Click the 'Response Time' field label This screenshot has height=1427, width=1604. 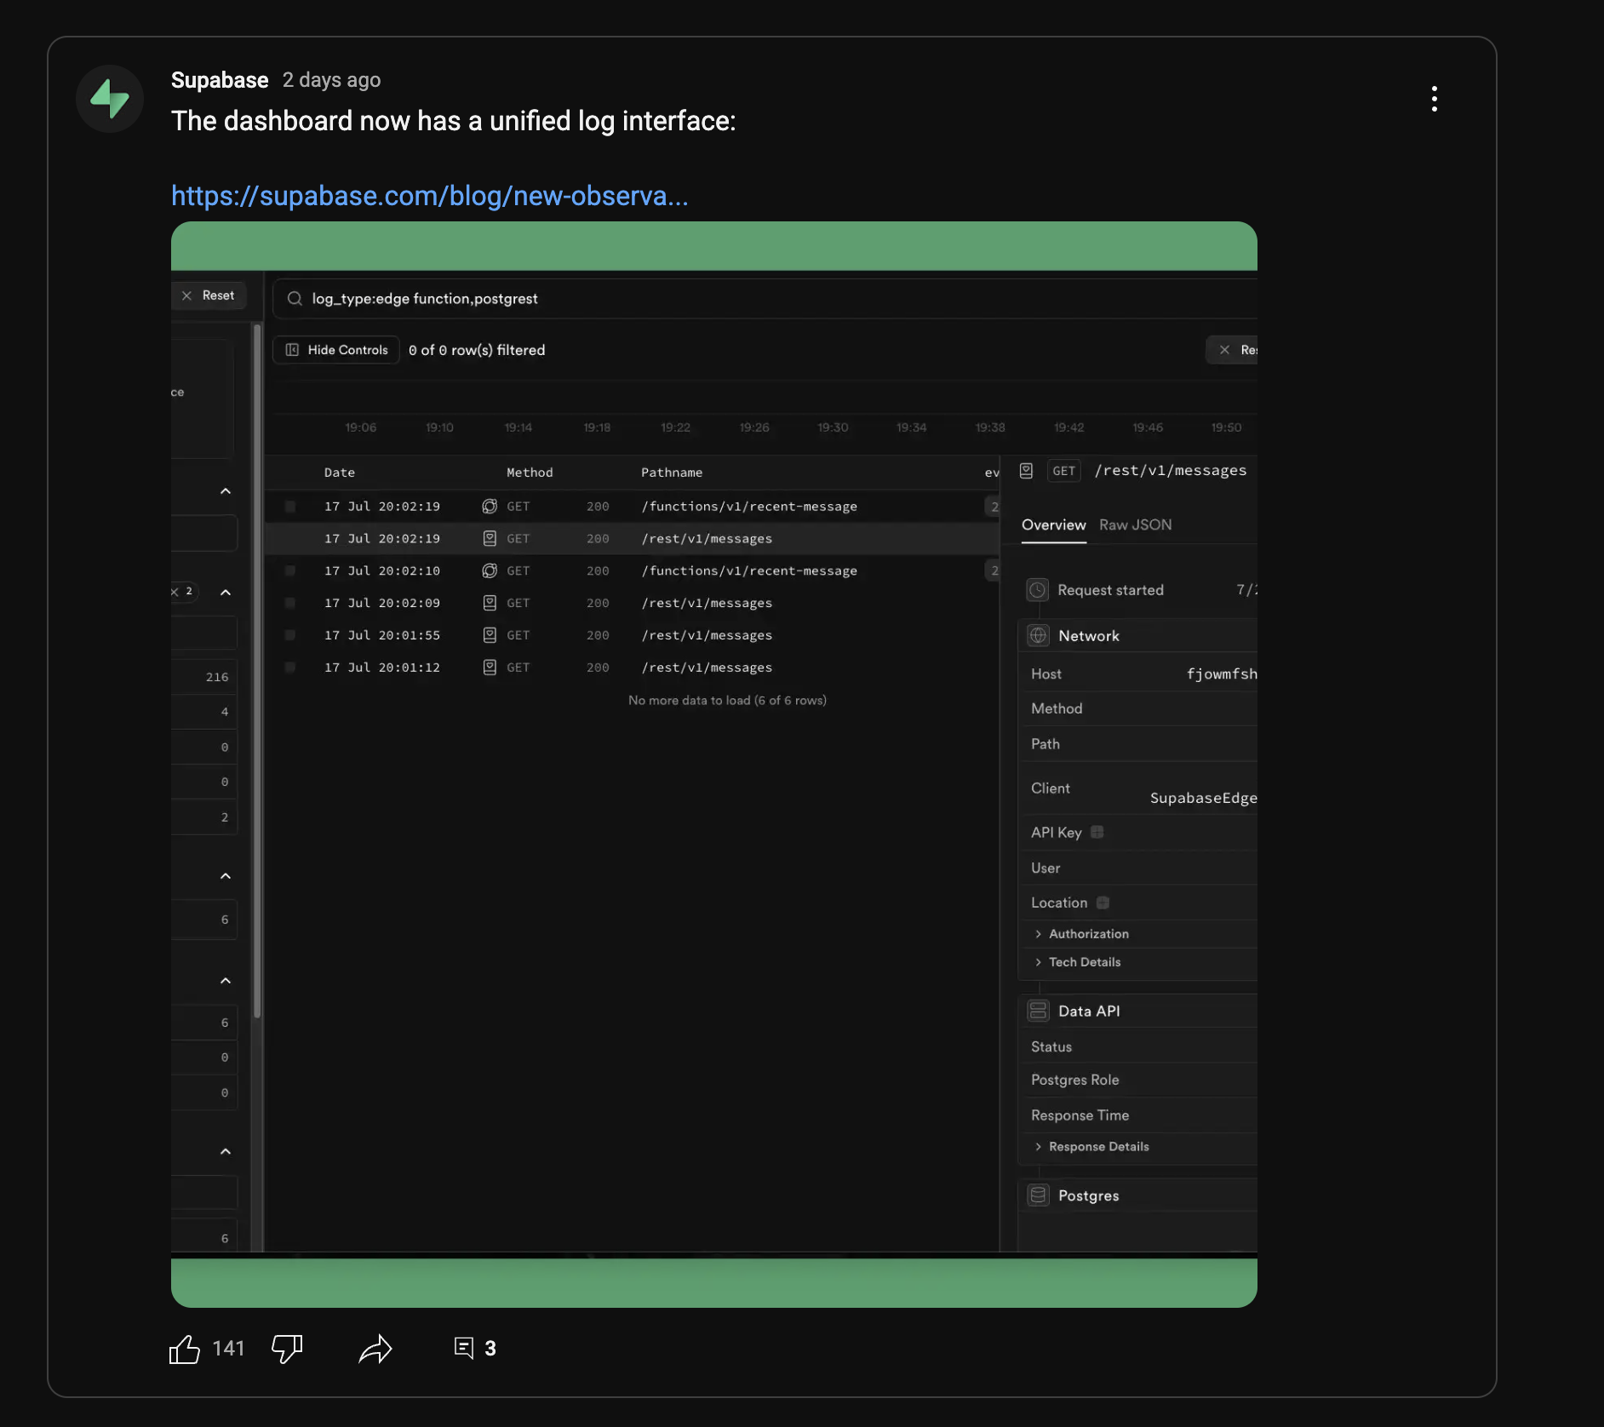point(1080,1115)
